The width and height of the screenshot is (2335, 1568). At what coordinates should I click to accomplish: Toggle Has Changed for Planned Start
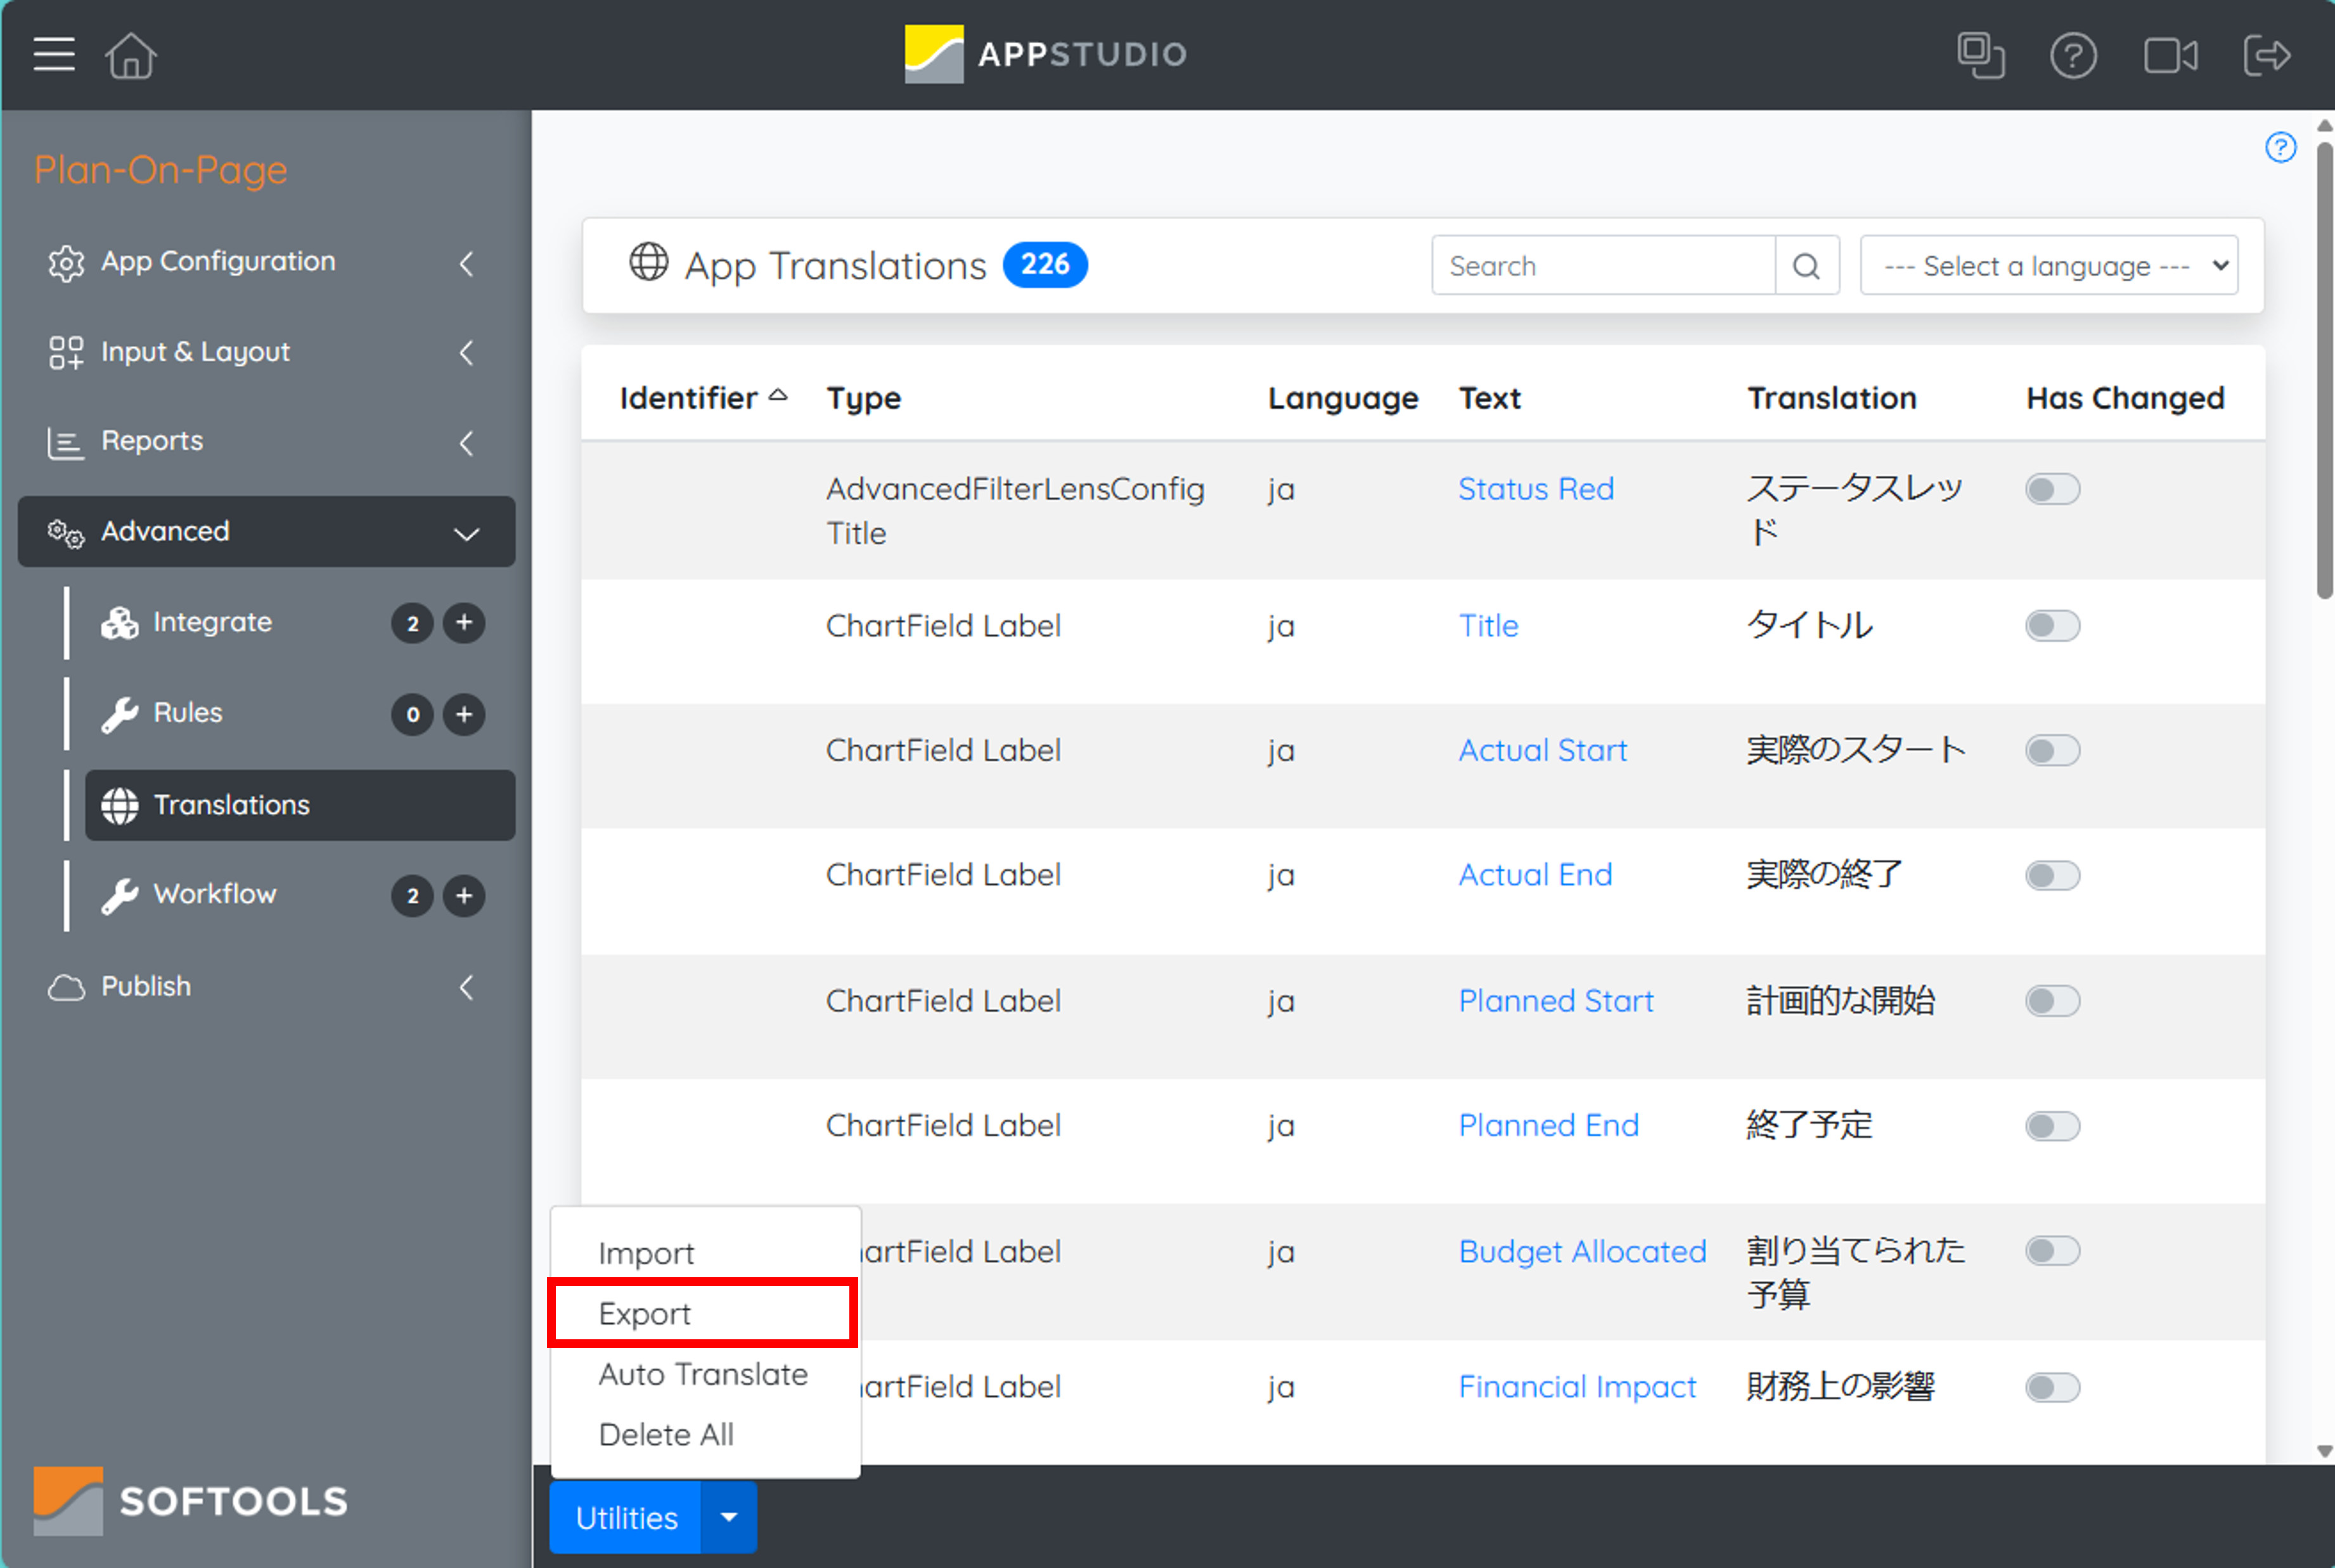point(2052,1001)
